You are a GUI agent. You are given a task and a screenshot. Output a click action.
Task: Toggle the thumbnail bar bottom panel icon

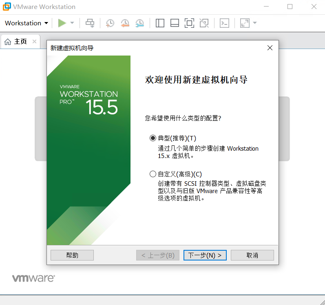pyautogui.click(x=175, y=23)
